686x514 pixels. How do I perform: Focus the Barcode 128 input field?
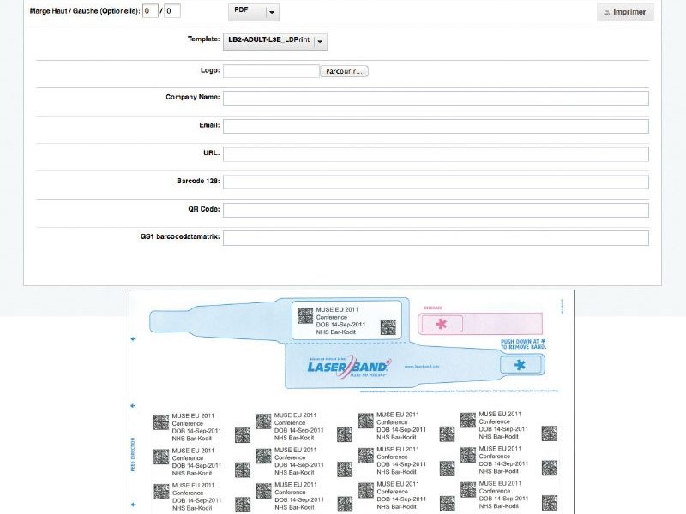click(x=436, y=182)
